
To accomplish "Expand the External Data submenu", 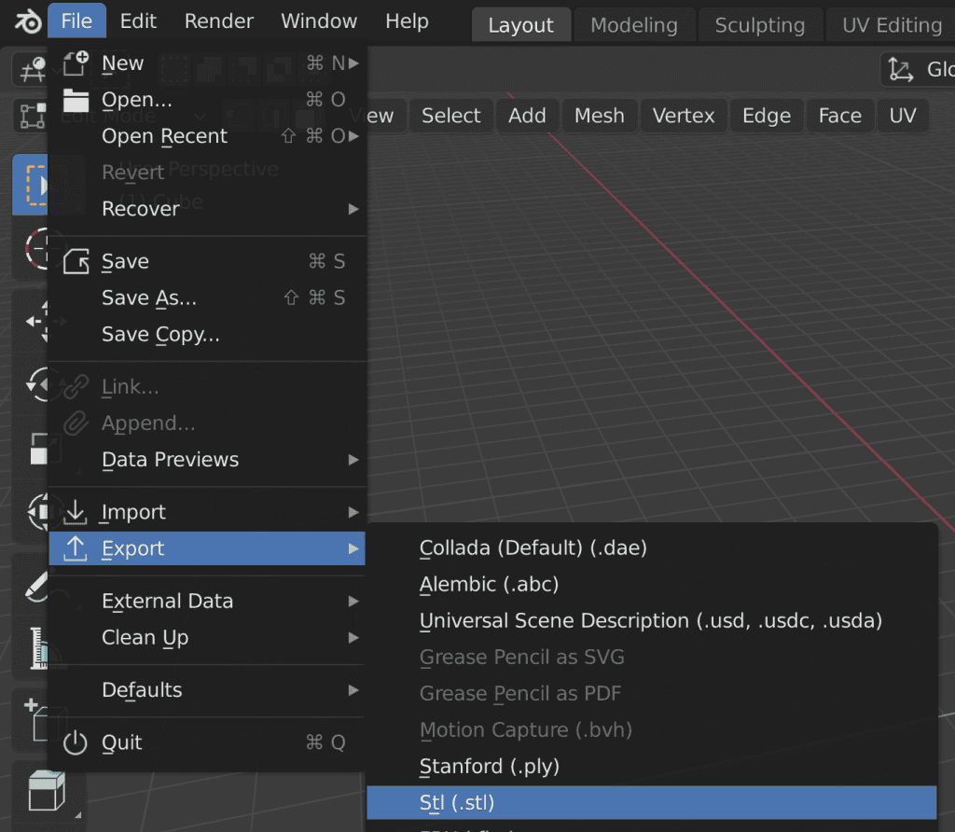I will (x=208, y=602).
